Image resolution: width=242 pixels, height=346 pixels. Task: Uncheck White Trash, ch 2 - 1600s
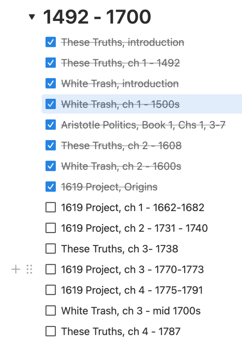coord(50,166)
